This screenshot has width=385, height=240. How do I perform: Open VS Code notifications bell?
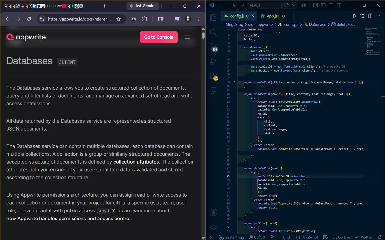379,237
